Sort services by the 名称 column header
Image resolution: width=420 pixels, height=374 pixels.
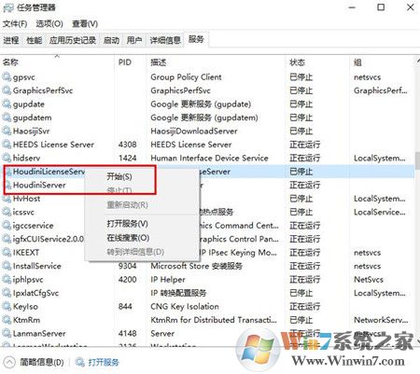(x=10, y=62)
